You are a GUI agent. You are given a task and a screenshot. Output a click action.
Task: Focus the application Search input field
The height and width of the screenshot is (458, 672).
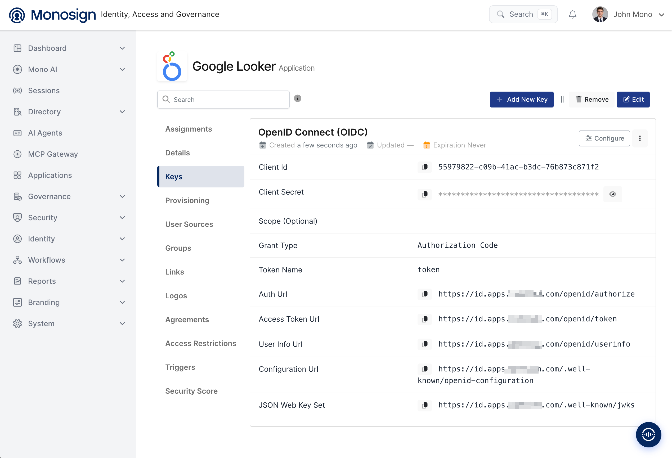(x=223, y=100)
